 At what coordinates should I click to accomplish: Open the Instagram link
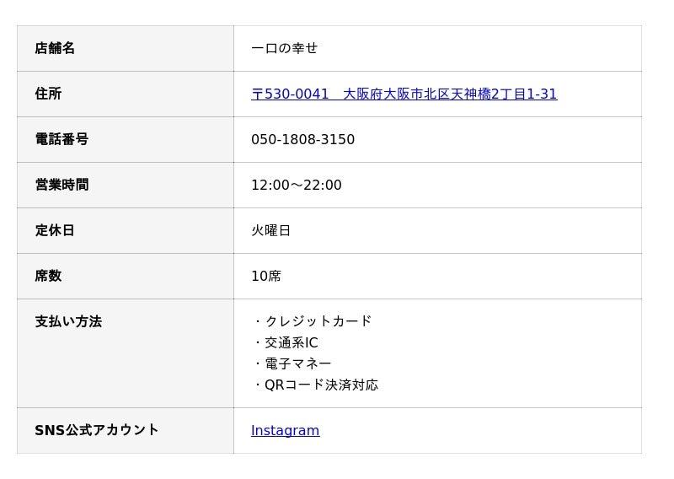click(285, 431)
